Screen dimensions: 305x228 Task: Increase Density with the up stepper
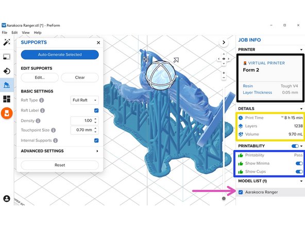[x=95, y=119]
